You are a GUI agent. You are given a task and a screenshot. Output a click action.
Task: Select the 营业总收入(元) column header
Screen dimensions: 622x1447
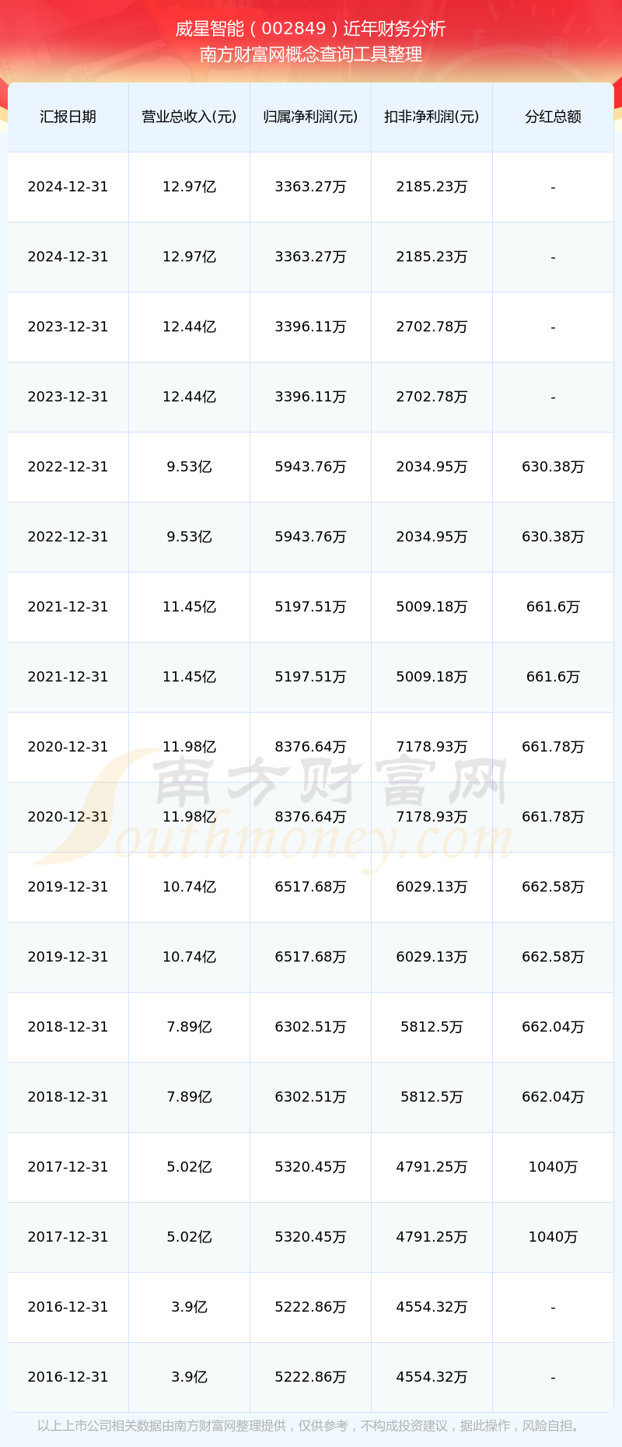189,117
